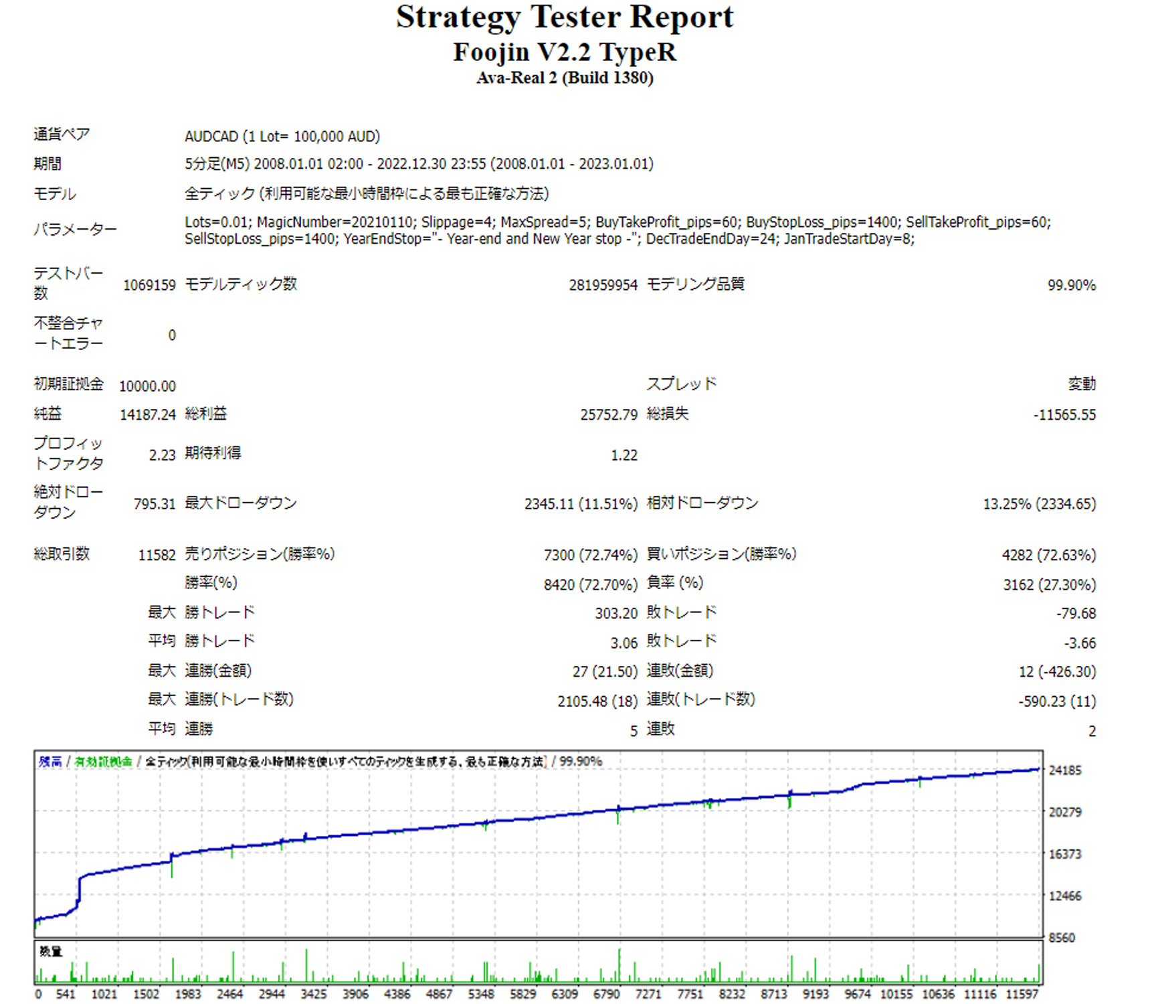Click the 11597 trade axis label
This screenshot has width=1150, height=1004.
click(1022, 995)
